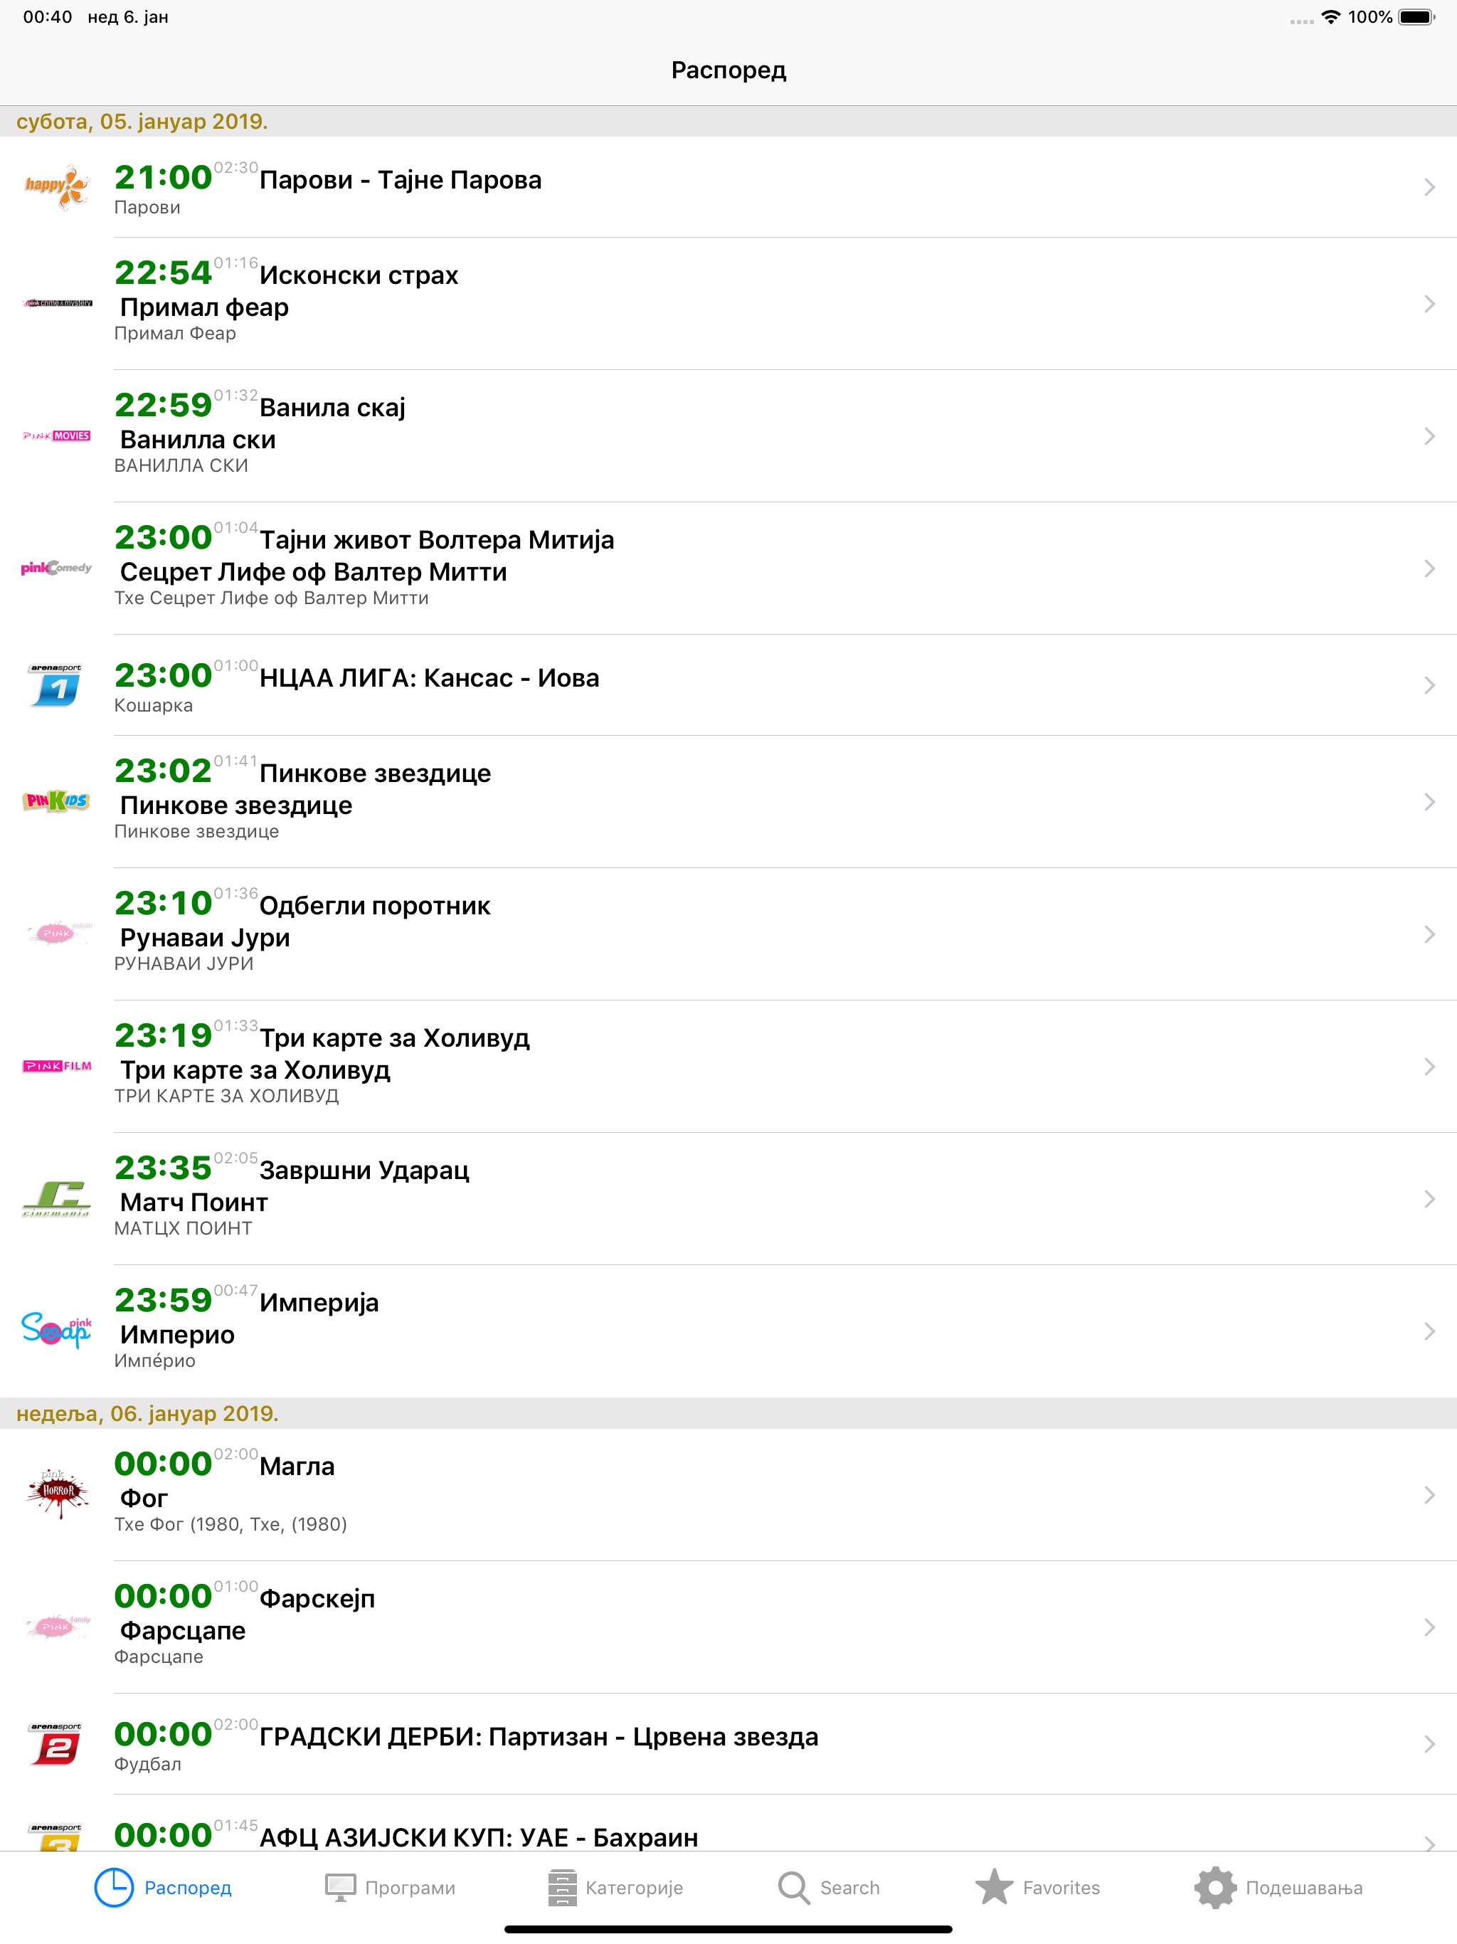Open Подешавања settings tab
The height and width of the screenshot is (1944, 1457).
[1278, 1887]
